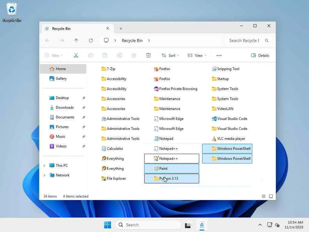Unpin Desktop from quick access
This screenshot has height=232, width=309.
point(84,98)
